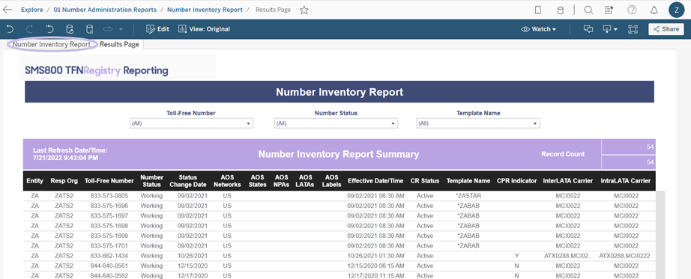Switch to Results Page tab
691x279 pixels.
[x=119, y=44]
